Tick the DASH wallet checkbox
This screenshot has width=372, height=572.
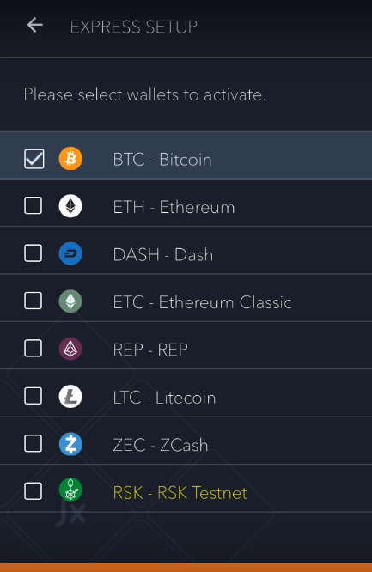coord(34,253)
